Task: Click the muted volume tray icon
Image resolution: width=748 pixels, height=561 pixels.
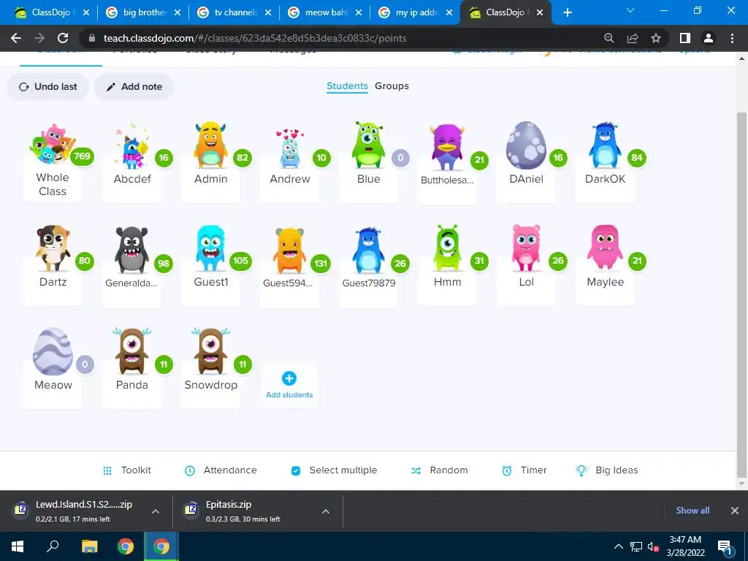Action: click(653, 546)
